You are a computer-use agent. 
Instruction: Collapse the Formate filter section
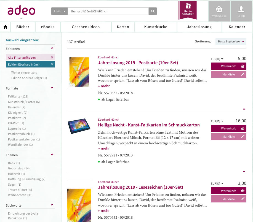52,88
